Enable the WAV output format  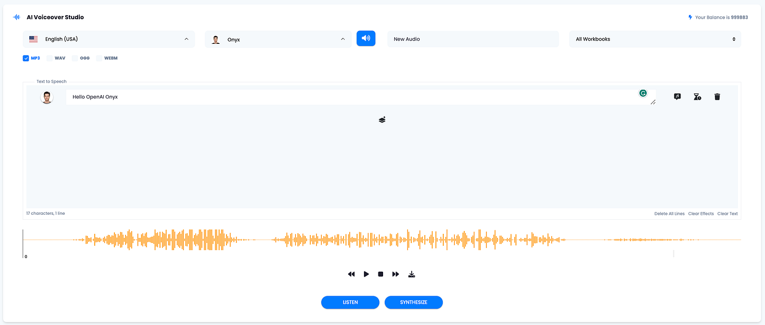point(49,58)
